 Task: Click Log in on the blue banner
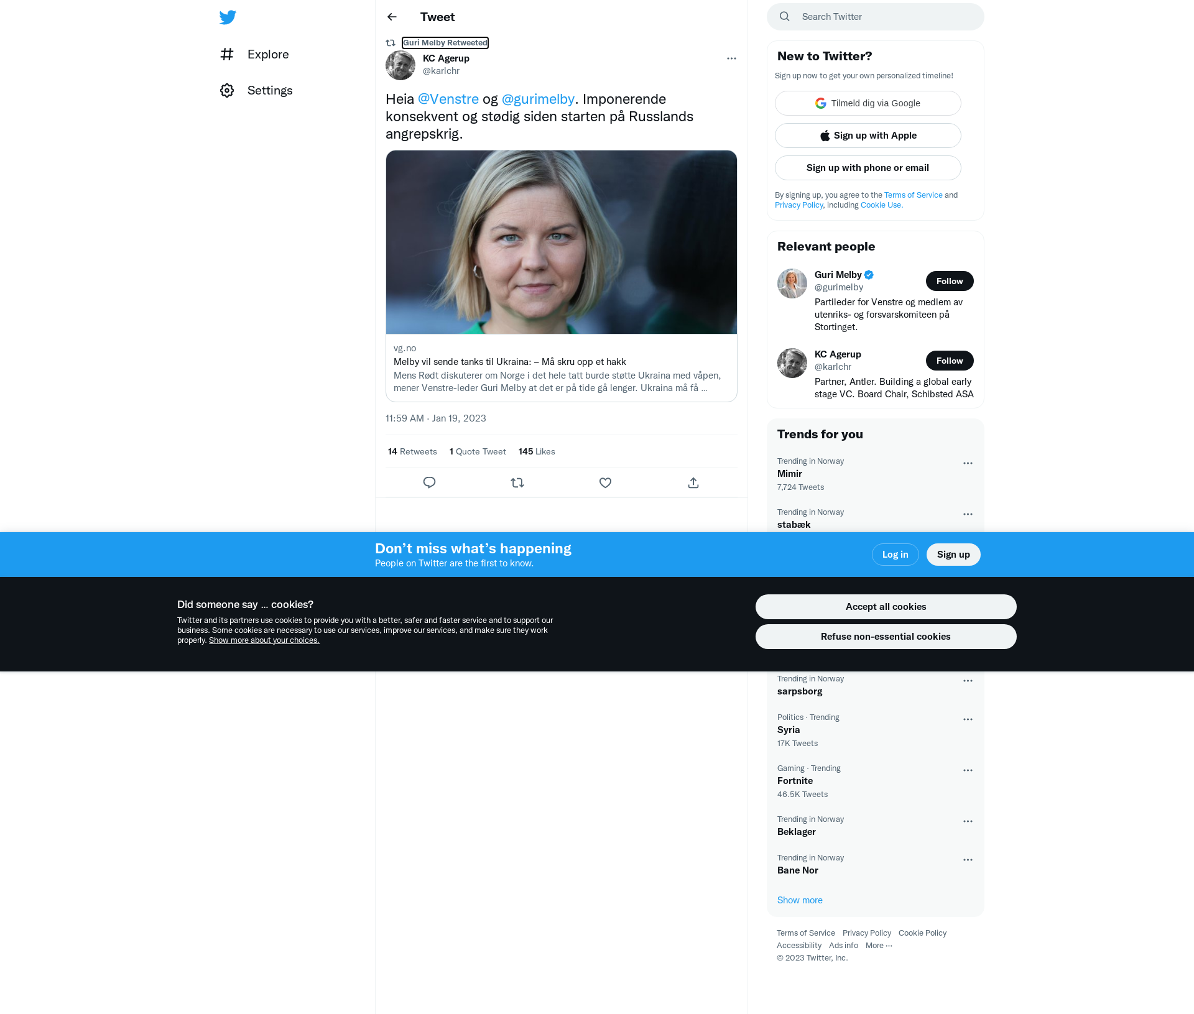coord(895,555)
